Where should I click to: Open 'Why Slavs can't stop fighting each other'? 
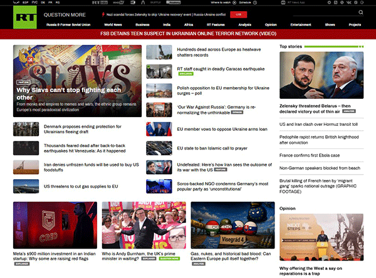(69, 94)
